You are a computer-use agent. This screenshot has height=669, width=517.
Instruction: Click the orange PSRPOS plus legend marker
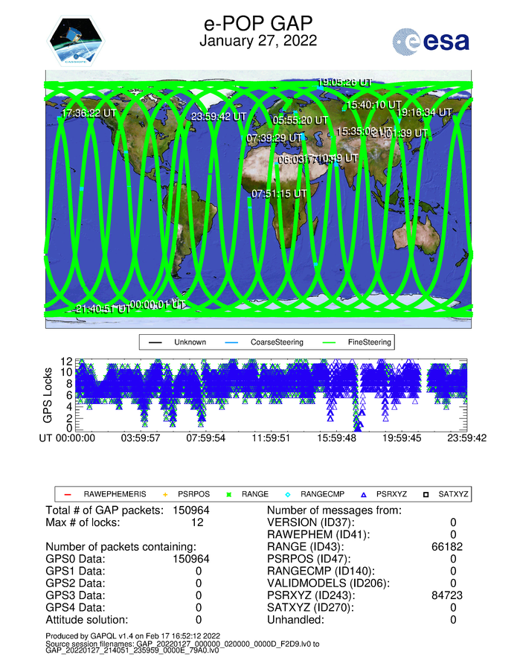pos(165,494)
